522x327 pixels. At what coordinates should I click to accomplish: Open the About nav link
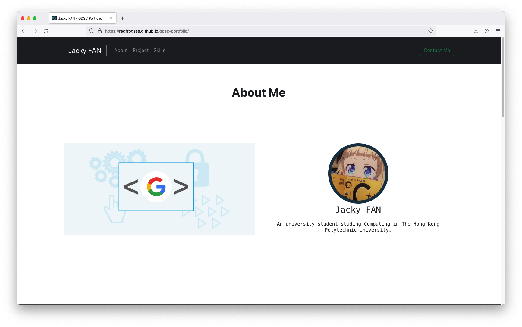click(121, 50)
